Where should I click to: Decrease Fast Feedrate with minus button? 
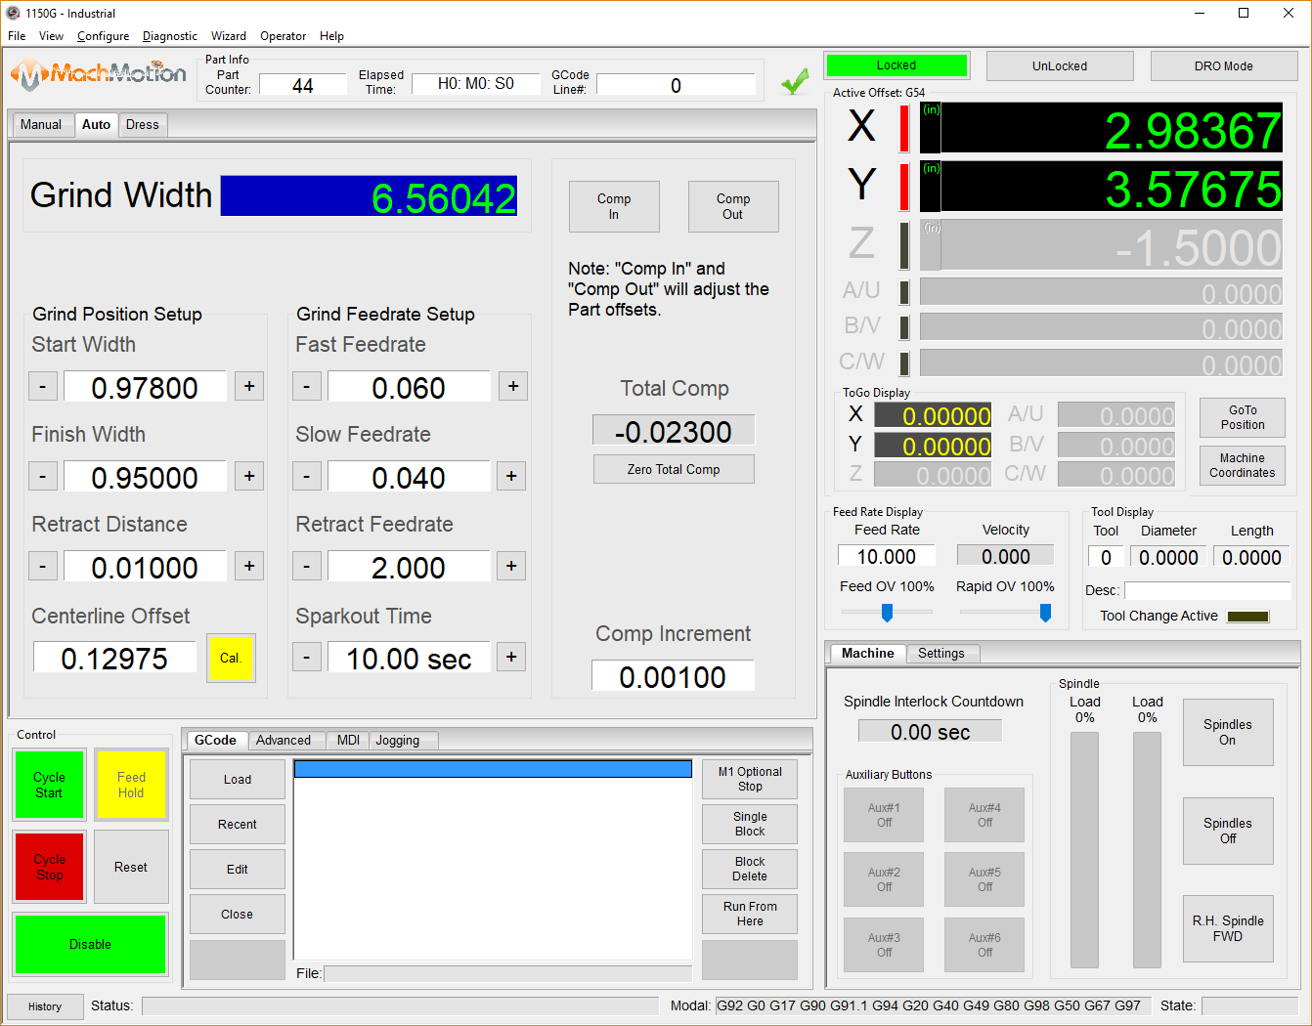pyautogui.click(x=307, y=387)
